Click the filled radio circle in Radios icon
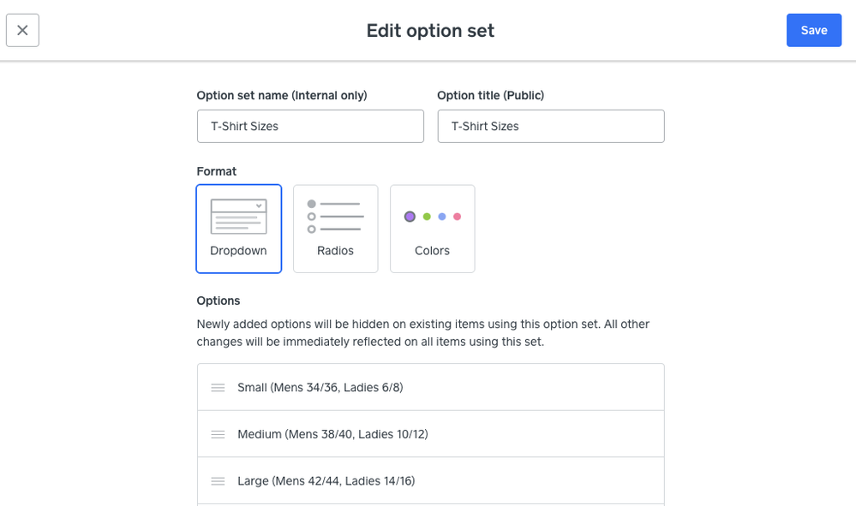The height and width of the screenshot is (506, 856). tap(312, 204)
